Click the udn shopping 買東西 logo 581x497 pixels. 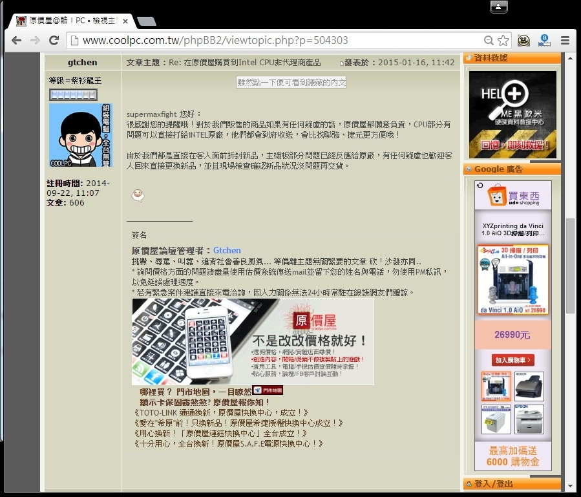pyautogui.click(x=513, y=195)
